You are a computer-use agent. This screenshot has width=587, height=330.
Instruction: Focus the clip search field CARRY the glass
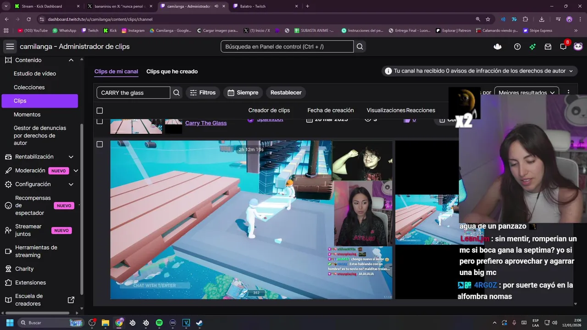[x=133, y=93]
